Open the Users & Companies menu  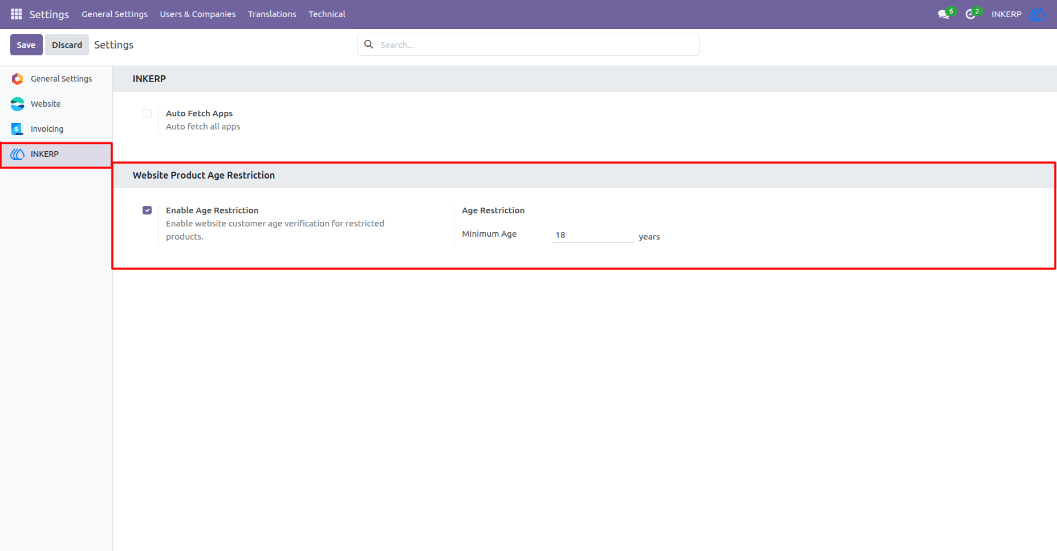(198, 14)
